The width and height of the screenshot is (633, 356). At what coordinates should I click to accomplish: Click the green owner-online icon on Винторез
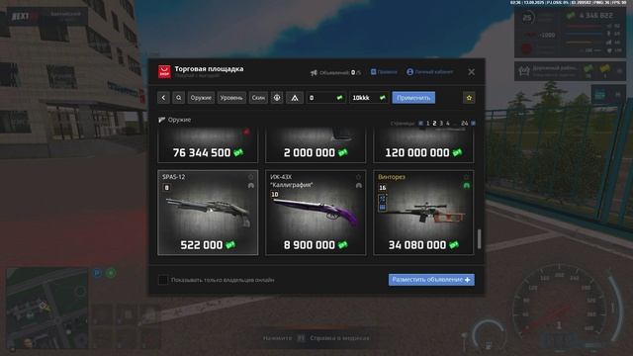466,186
